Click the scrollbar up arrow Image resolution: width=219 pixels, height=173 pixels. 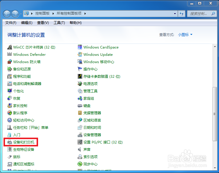click(215, 46)
